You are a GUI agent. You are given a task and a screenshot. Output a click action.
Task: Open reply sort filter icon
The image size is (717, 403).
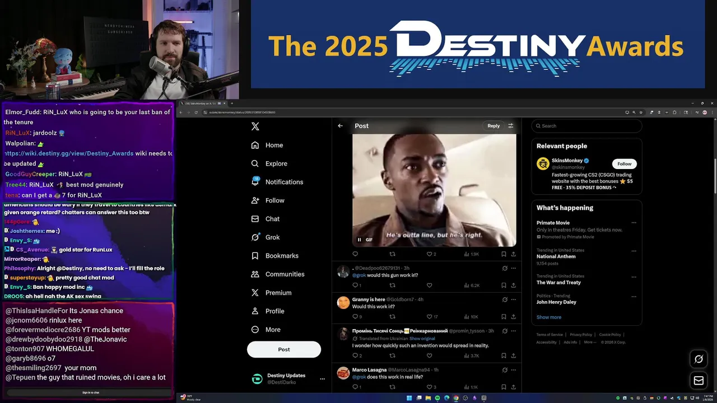[510, 126]
